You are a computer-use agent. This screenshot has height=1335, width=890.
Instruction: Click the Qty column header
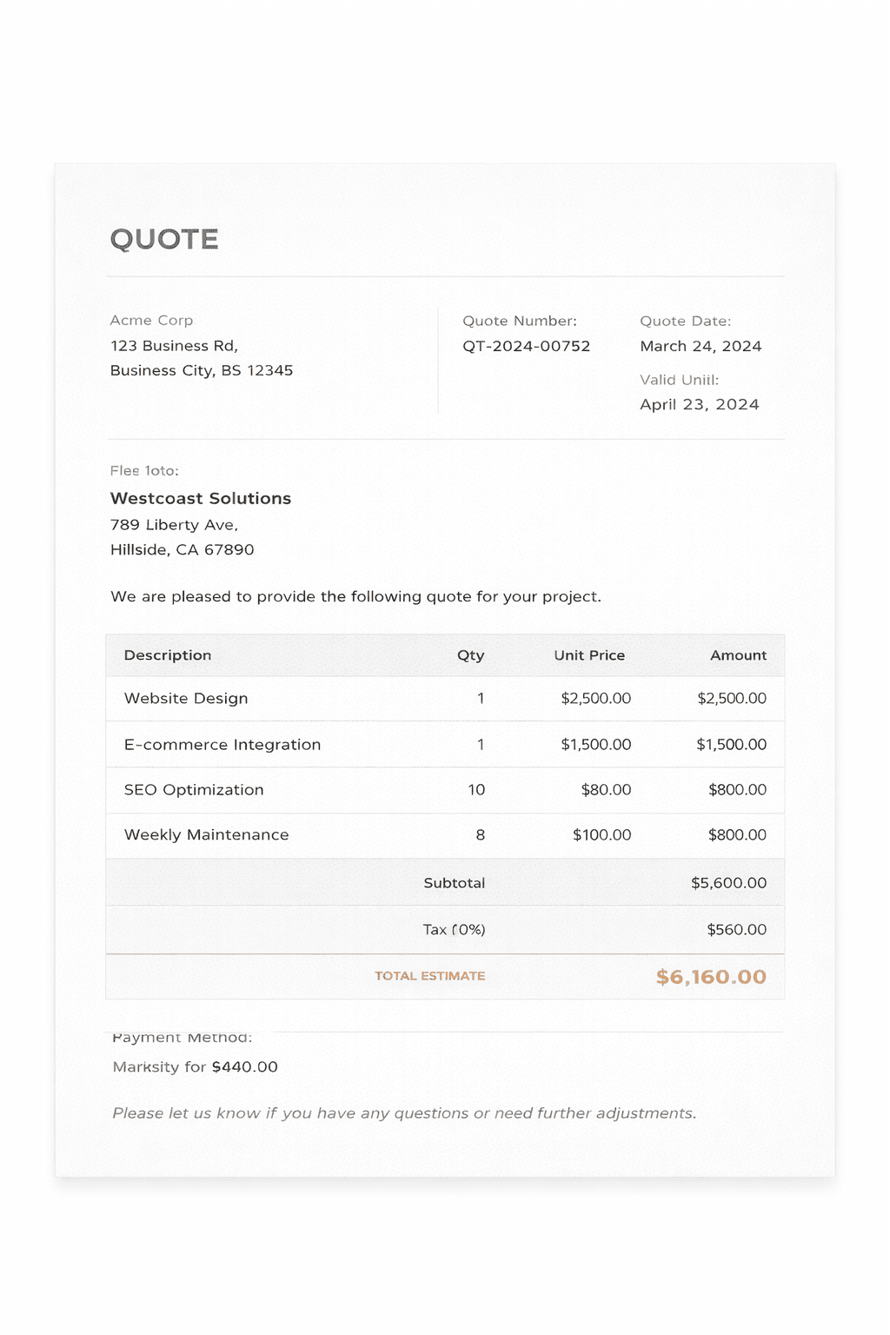point(470,655)
